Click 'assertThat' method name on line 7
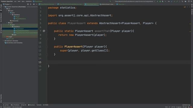The image size is (193, 108). [x=102, y=31]
